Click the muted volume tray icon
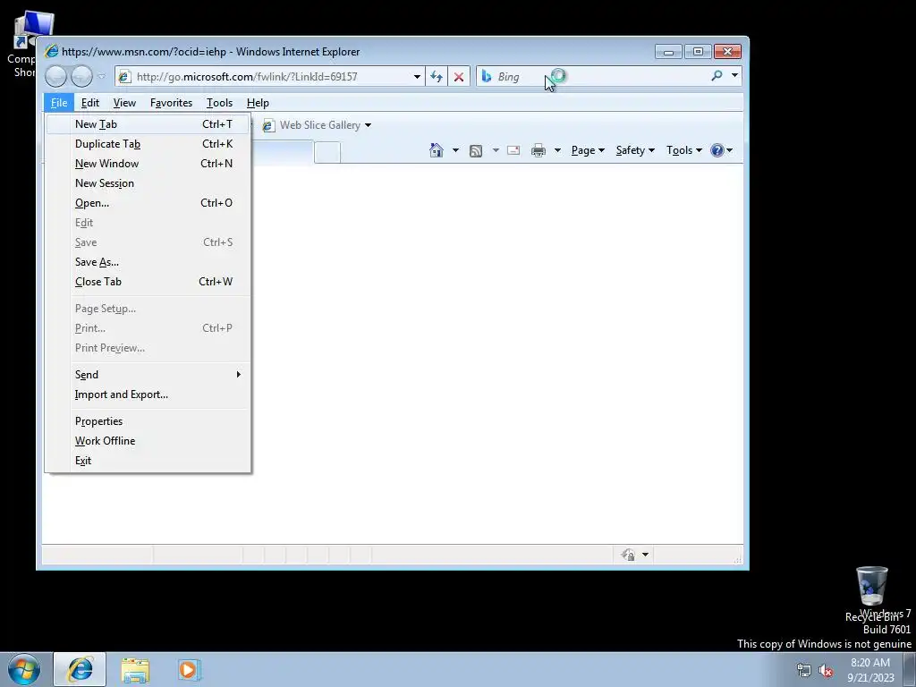This screenshot has width=916, height=687. [x=826, y=671]
